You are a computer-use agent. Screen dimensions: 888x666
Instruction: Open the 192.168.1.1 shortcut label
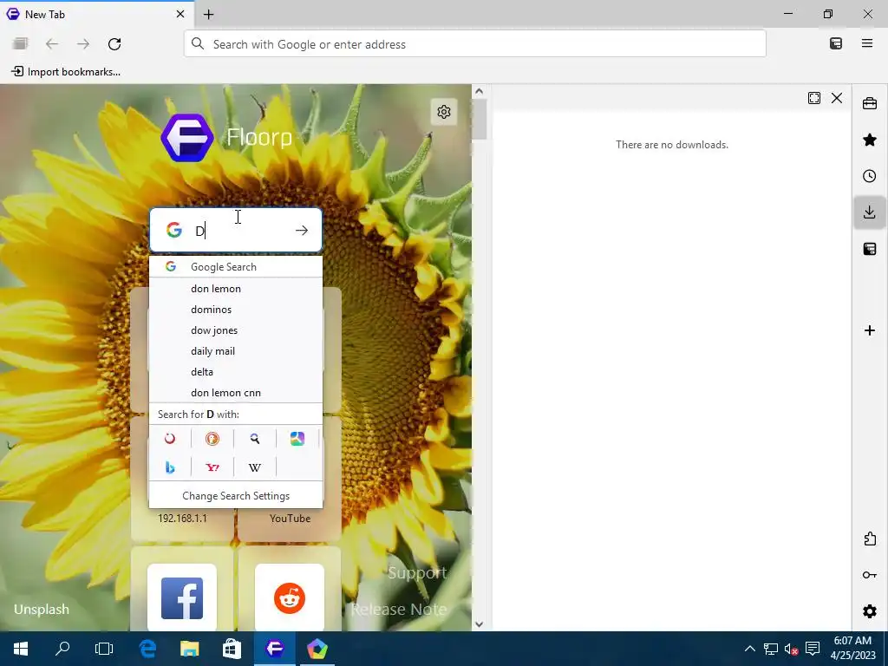[x=182, y=519]
